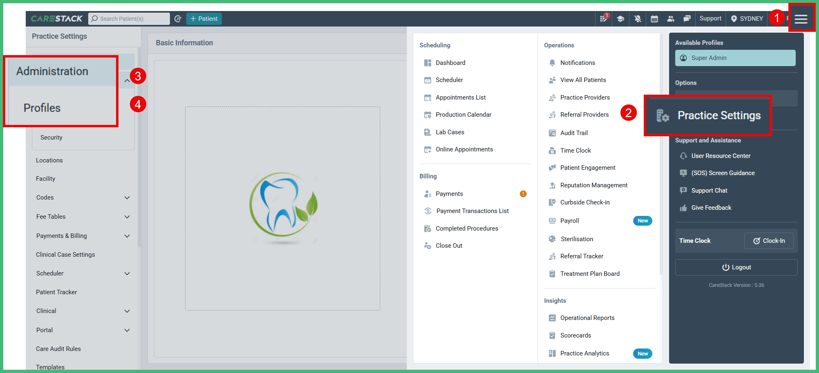The image size is (819, 373).
Task: Expand the Payments & Billing section
Action: point(127,236)
